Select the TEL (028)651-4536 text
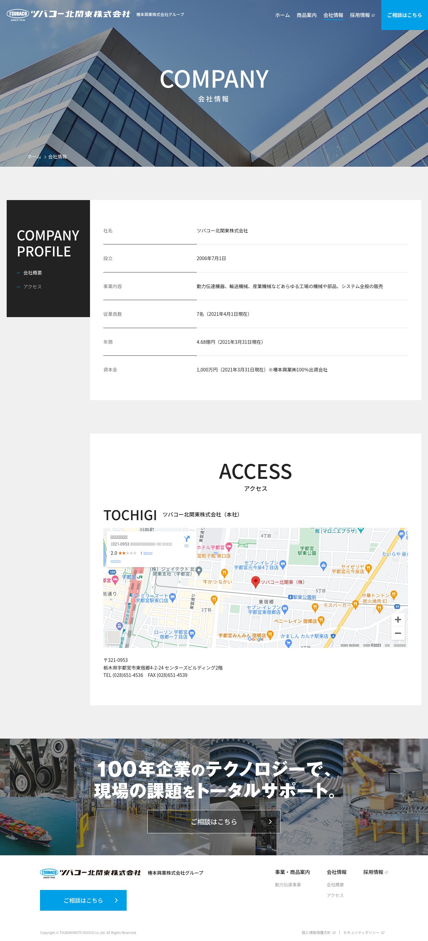Screen dimensions: 428x941 click(x=123, y=675)
